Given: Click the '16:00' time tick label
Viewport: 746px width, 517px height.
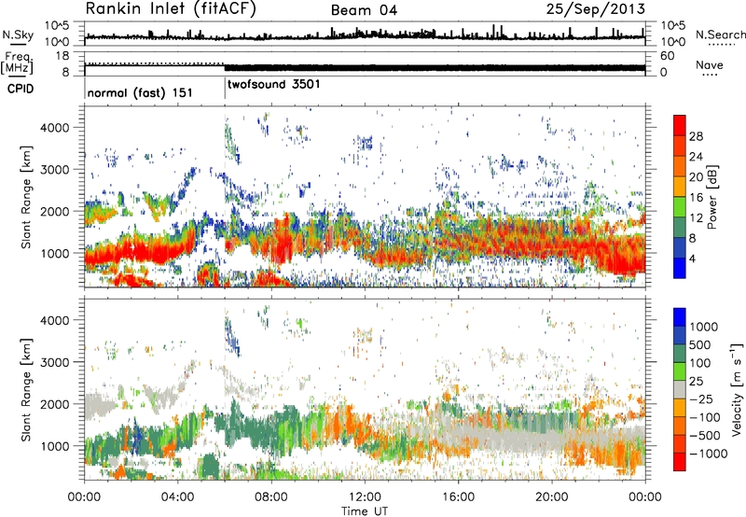Looking at the screenshot, I should coord(458,497).
